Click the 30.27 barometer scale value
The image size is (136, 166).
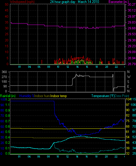coord(132,4)
